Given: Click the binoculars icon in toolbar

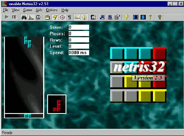Looking at the screenshot, I should [x=24, y=17].
